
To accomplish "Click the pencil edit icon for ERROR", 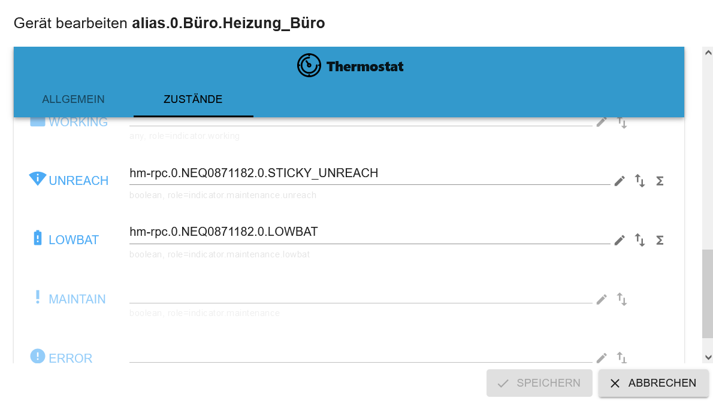I will [602, 358].
